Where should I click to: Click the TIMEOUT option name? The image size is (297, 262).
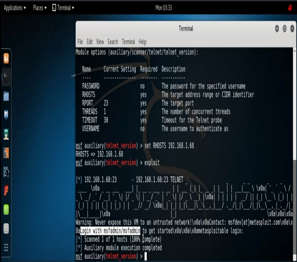[90, 120]
